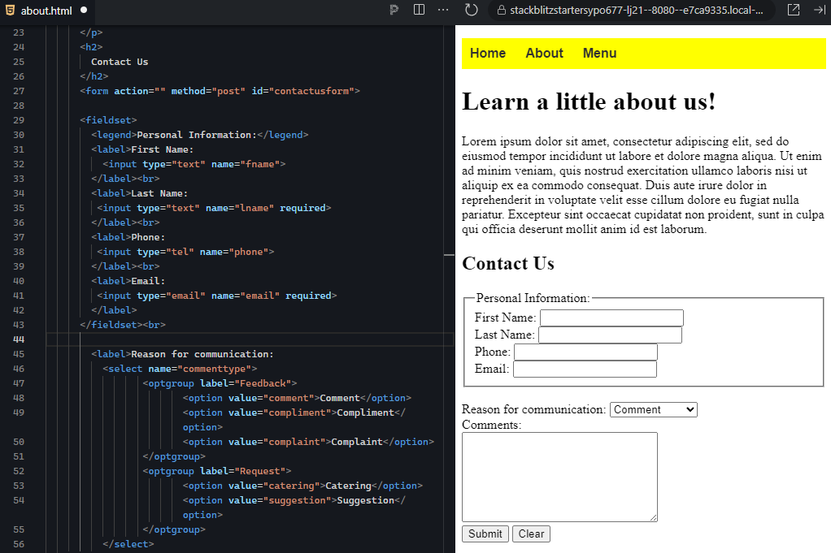Open preview in a new window
The height and width of the screenshot is (553, 831).
794,10
